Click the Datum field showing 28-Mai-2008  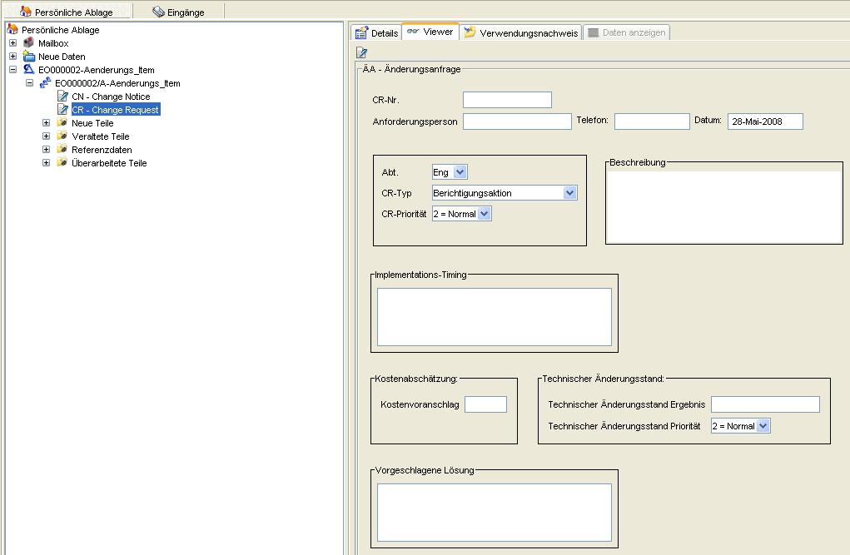pos(765,121)
